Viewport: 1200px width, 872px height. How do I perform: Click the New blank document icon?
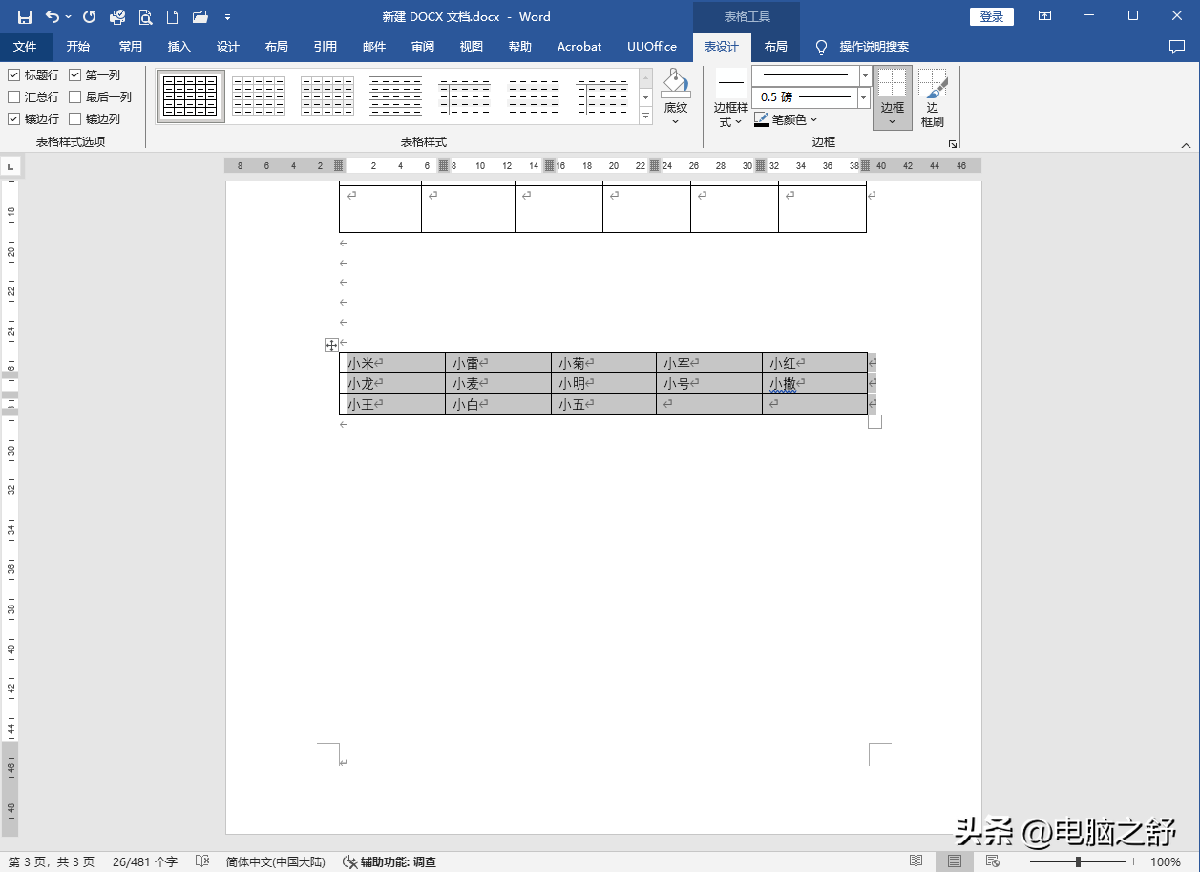point(172,16)
